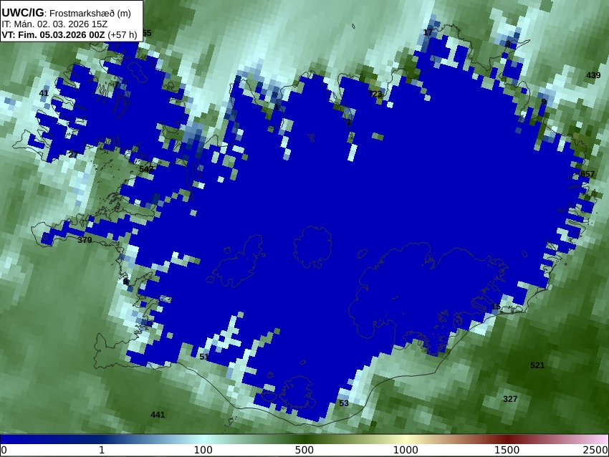Click the 'IT: Mán. 02. 03. 2026 15Z' line
Viewport: 609px width, 457px height.
[x=54, y=24]
